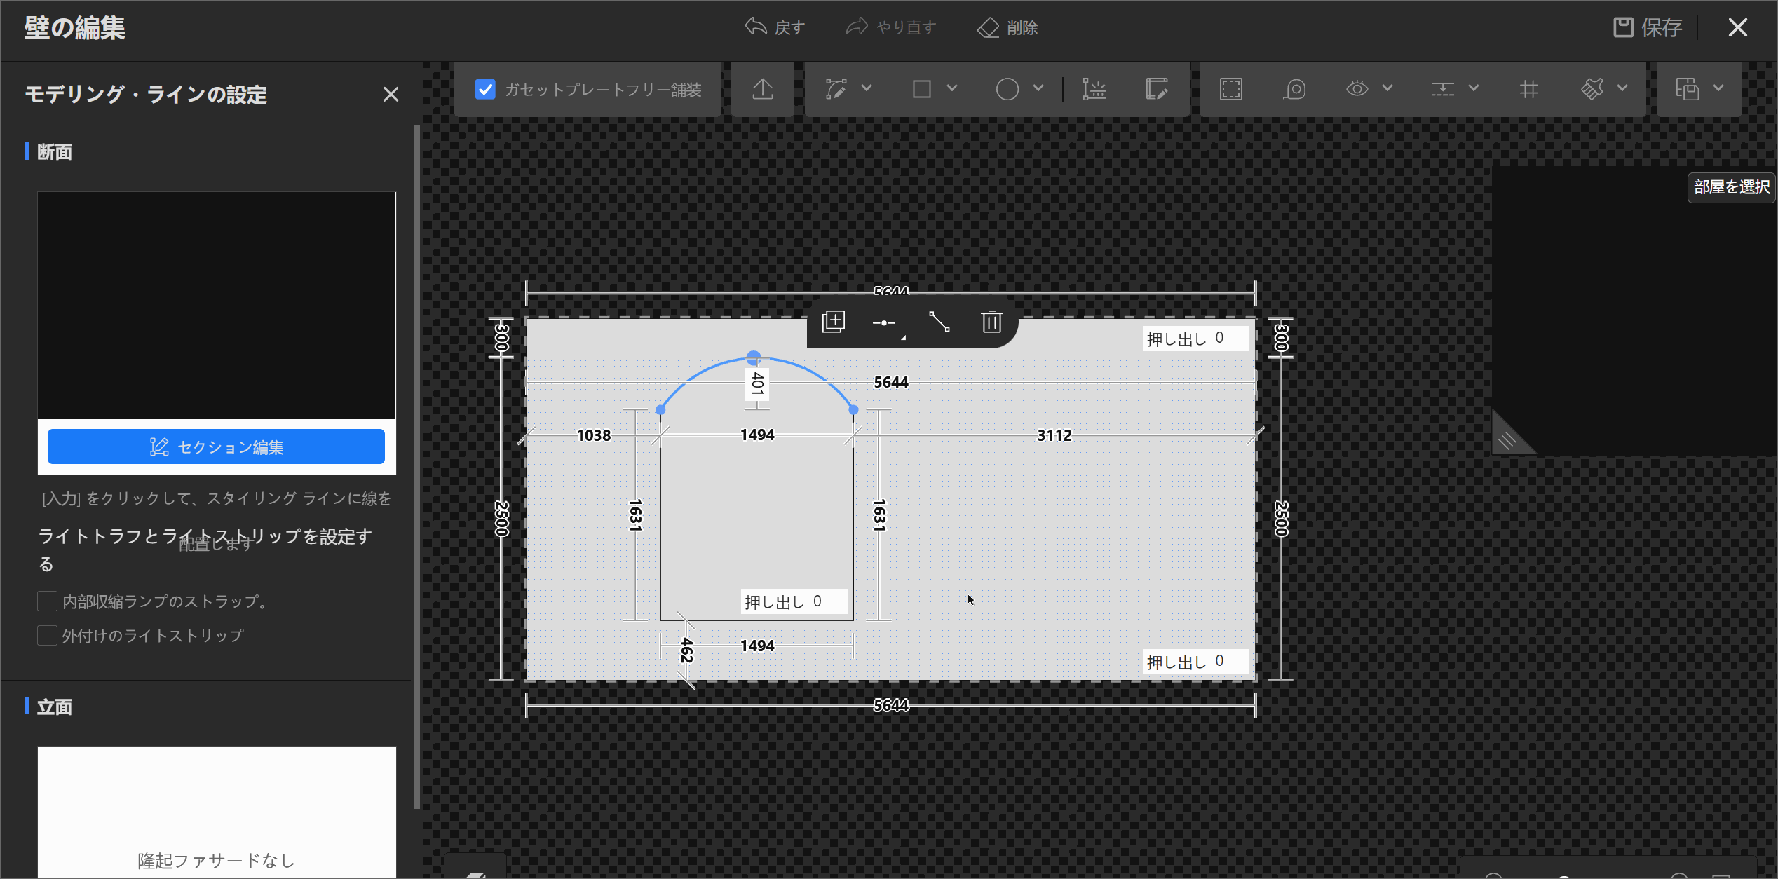The height and width of the screenshot is (879, 1778).
Task: Click the split point icon in floating toolbar
Action: [885, 322]
